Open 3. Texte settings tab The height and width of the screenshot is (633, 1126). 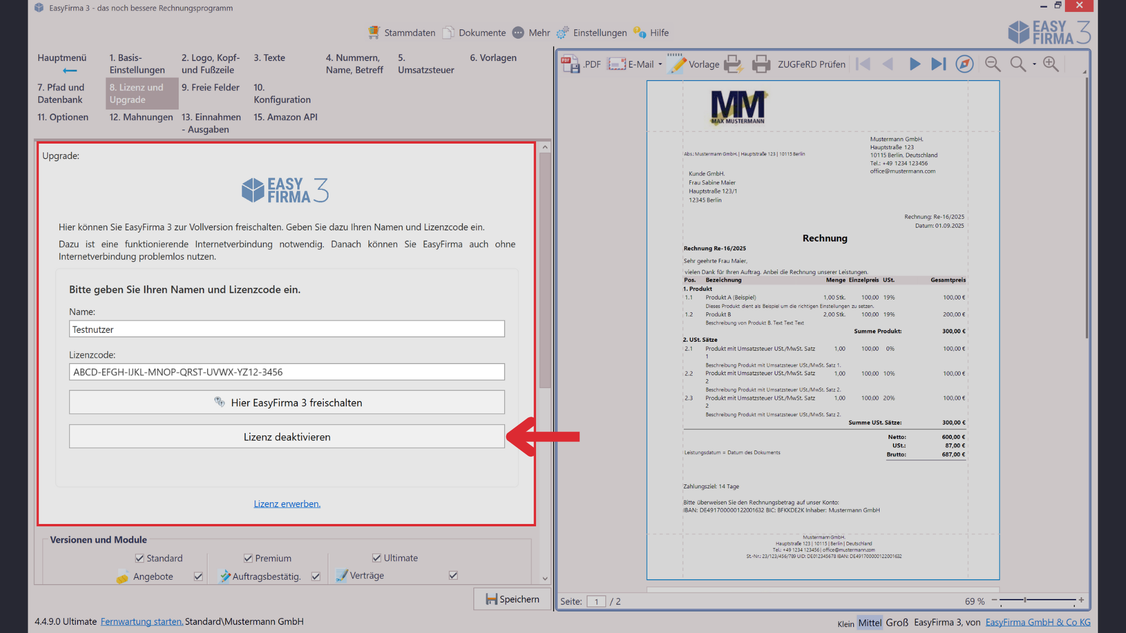pyautogui.click(x=269, y=57)
